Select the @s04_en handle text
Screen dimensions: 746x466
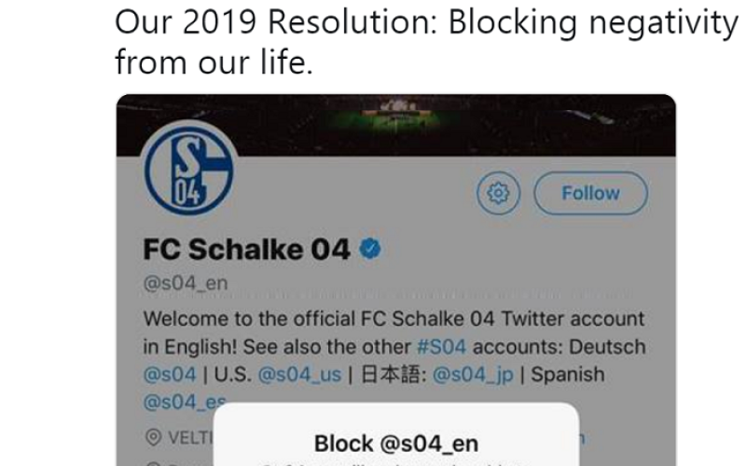[x=186, y=283]
